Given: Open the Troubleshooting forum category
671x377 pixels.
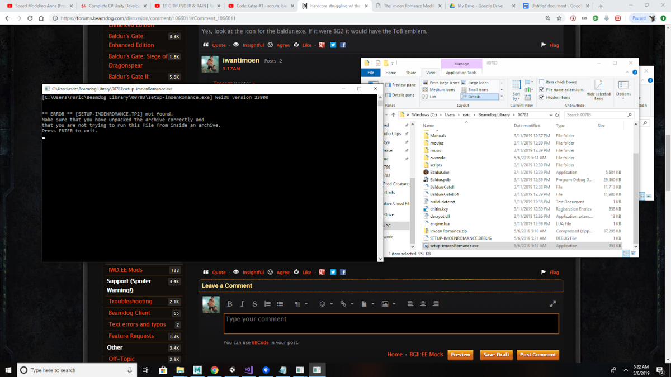Looking at the screenshot, I should [130, 302].
